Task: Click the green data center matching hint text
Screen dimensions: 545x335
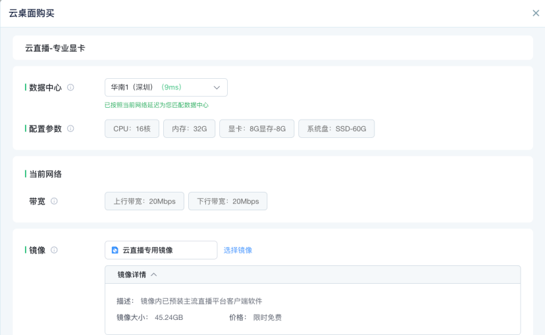Action: pyautogui.click(x=157, y=105)
